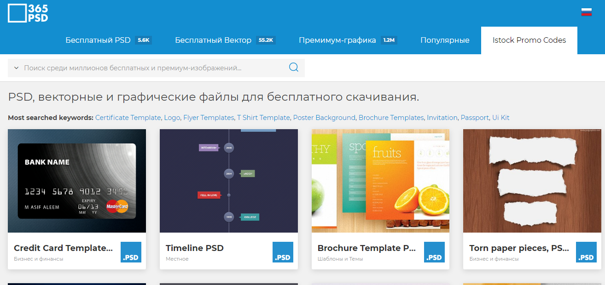Open the search filter dropdown chevron

[16, 67]
